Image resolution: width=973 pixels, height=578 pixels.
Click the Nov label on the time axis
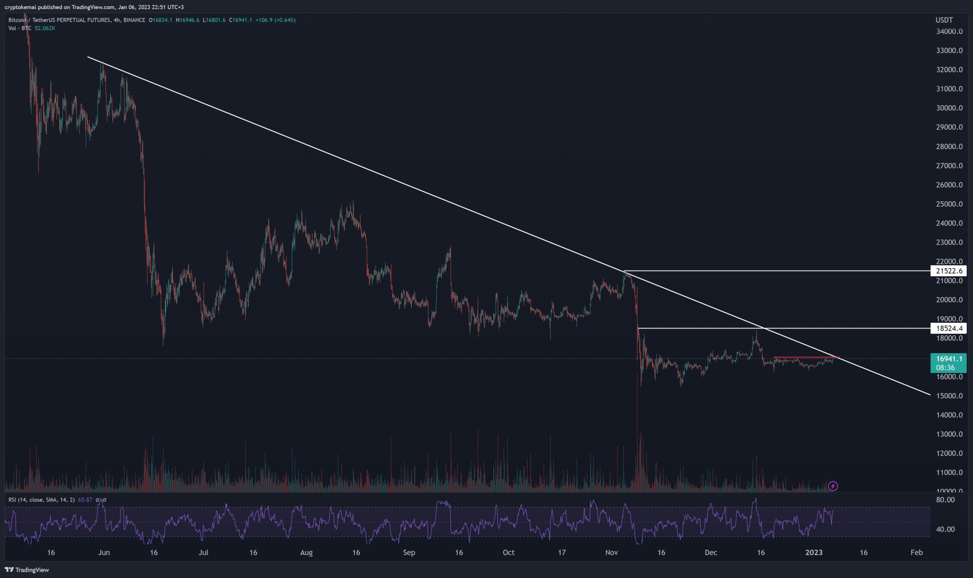pos(612,552)
